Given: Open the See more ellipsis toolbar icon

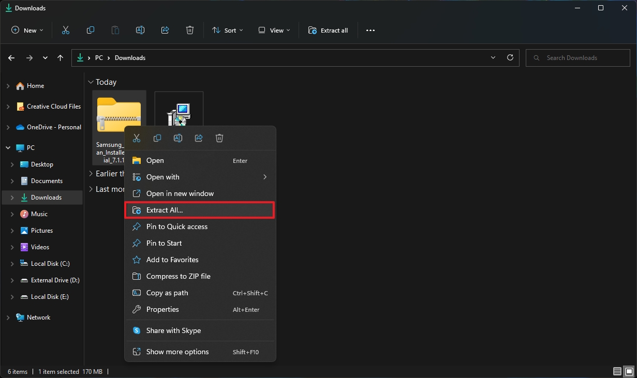Looking at the screenshot, I should click(x=370, y=30).
